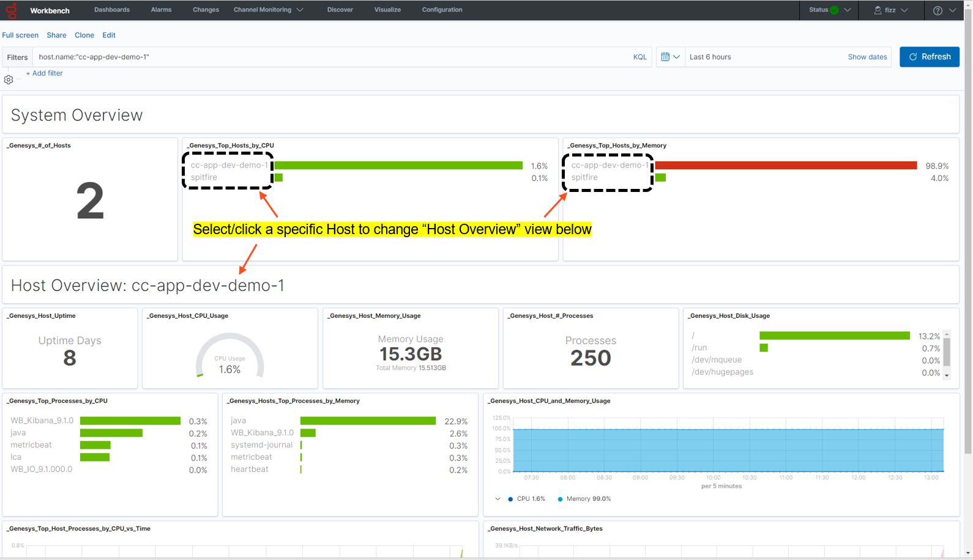Screen dimensions: 973x560
Task: Click the /run disk usage row
Action: (816, 348)
